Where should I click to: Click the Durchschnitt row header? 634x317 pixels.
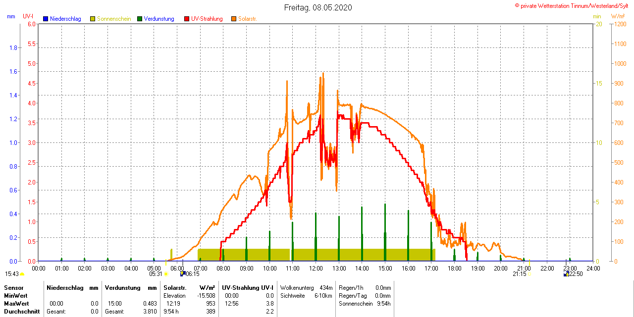click(21, 312)
